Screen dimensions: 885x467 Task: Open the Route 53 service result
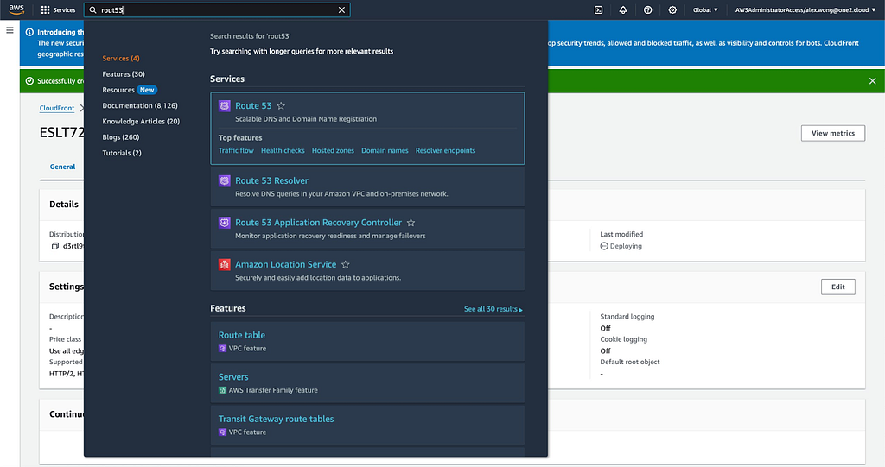point(253,105)
